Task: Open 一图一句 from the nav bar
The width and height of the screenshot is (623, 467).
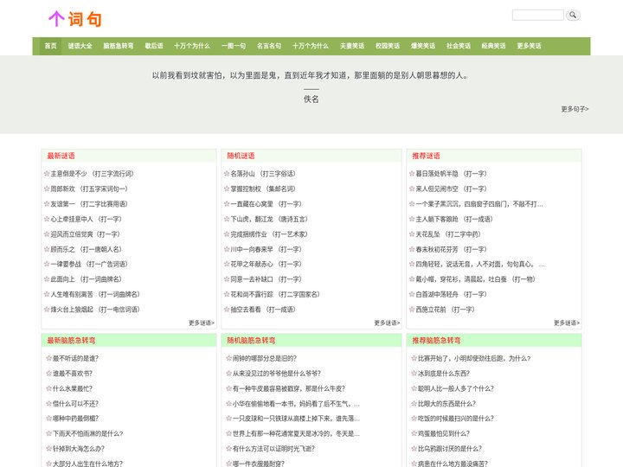Action: [x=234, y=46]
